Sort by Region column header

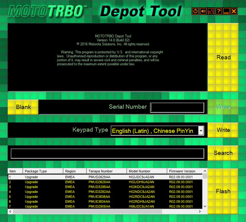click(x=75, y=171)
